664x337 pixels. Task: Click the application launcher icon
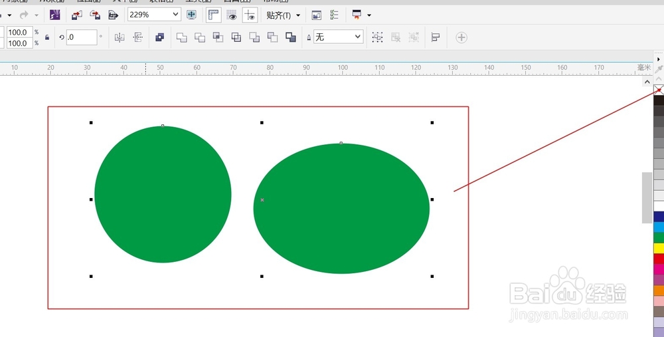(357, 15)
